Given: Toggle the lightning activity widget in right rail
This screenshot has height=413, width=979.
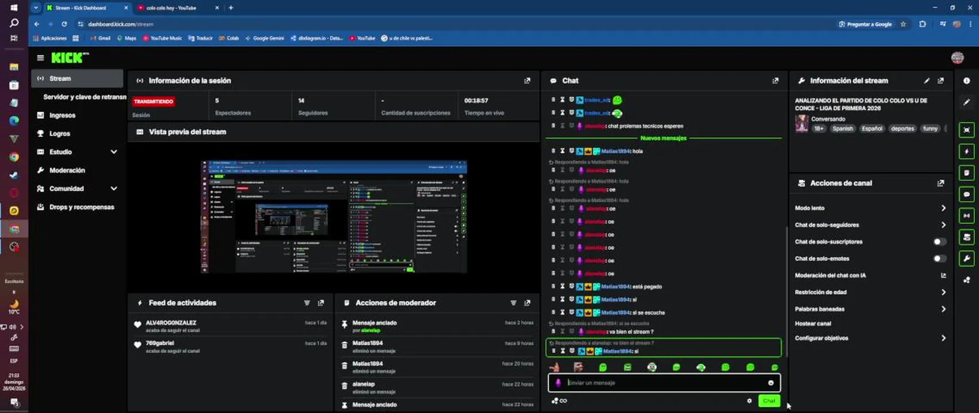Looking at the screenshot, I should [966, 151].
